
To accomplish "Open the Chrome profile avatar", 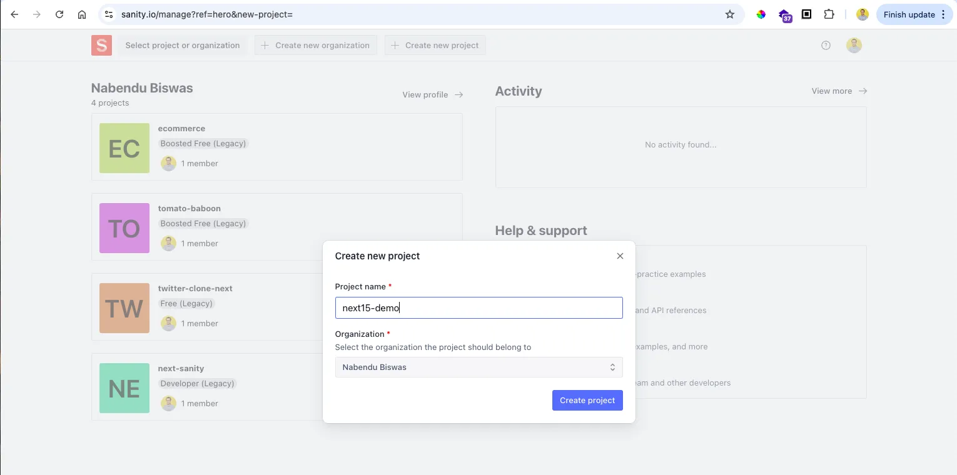I will 863,14.
